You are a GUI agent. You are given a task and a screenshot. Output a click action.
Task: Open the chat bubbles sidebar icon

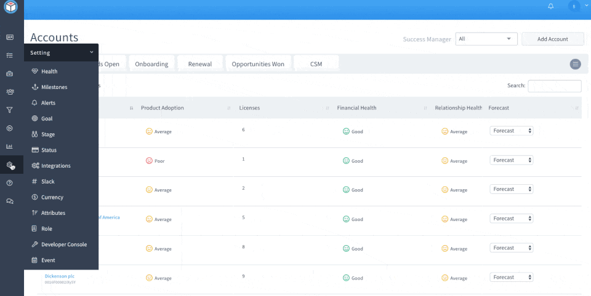[10, 201]
